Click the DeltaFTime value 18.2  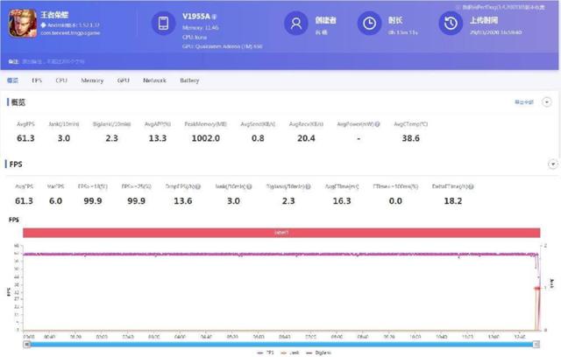pos(453,201)
